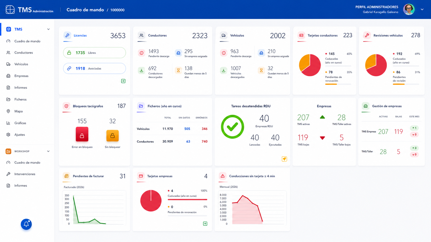
Task: Click the green checkmark circle in Tareas RDU
Action: [x=233, y=127]
